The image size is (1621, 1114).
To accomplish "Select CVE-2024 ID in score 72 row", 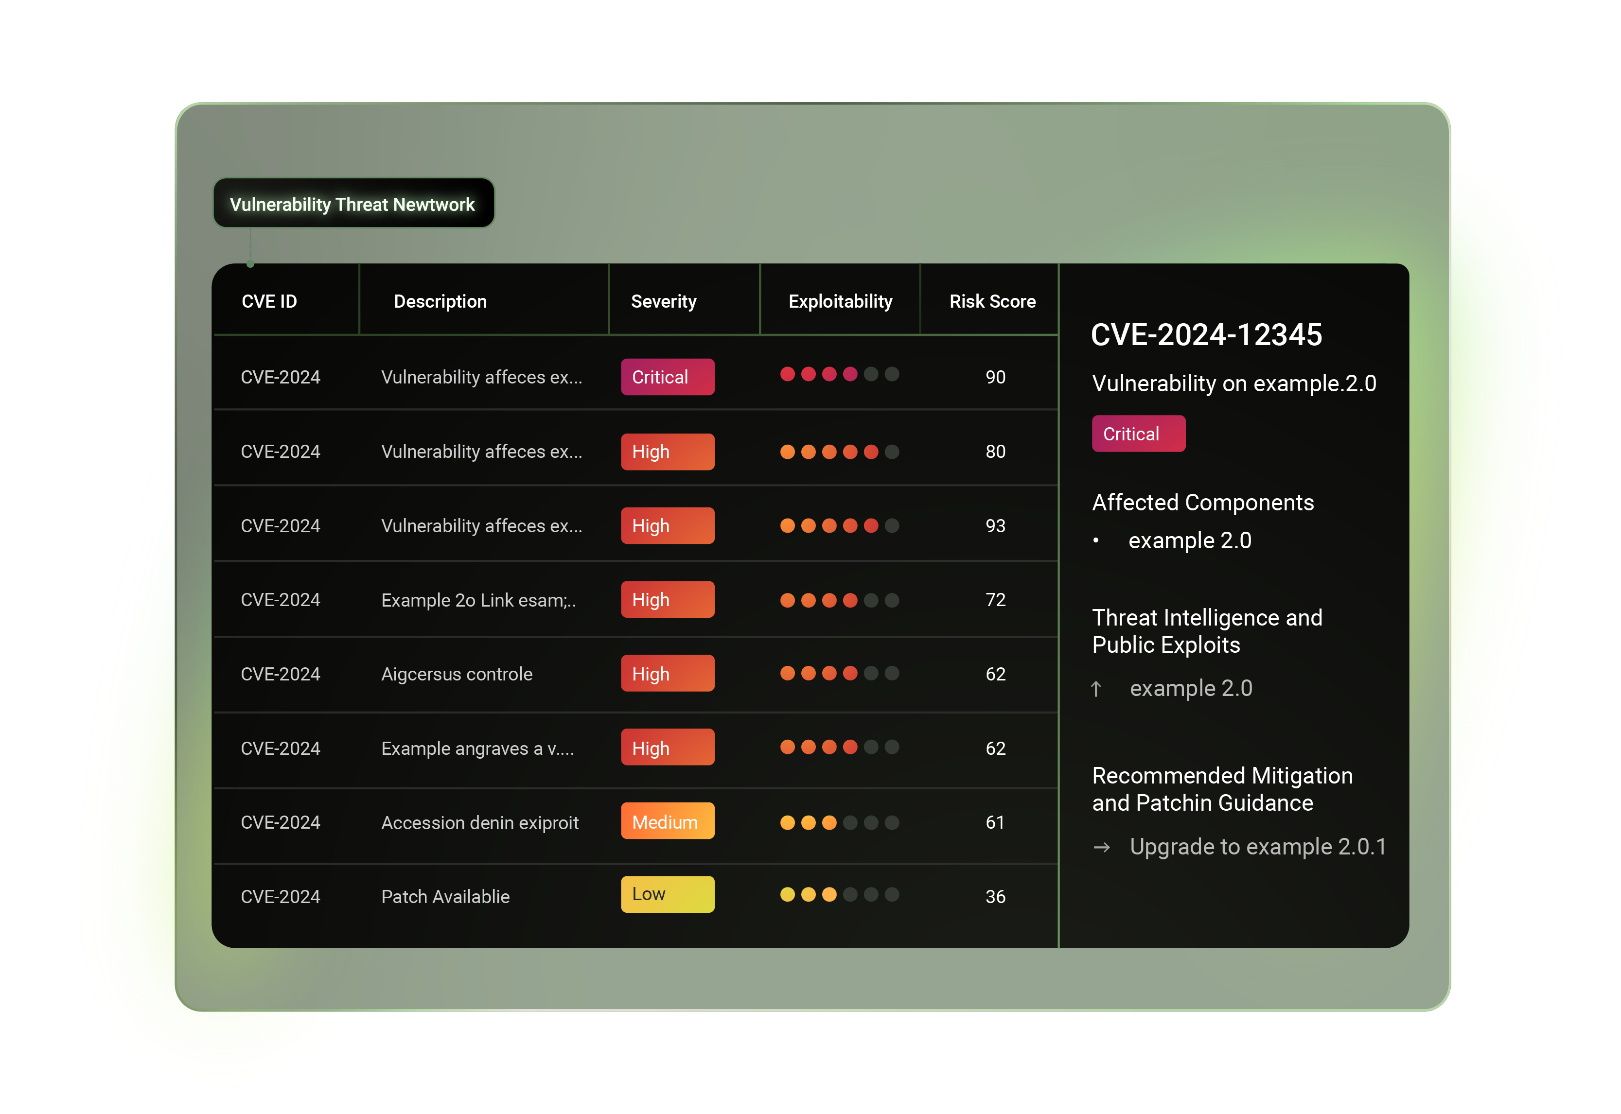I will [x=281, y=600].
